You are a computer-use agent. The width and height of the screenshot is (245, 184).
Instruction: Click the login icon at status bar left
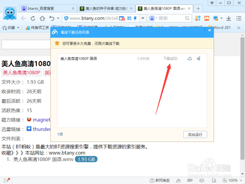click(7, 180)
